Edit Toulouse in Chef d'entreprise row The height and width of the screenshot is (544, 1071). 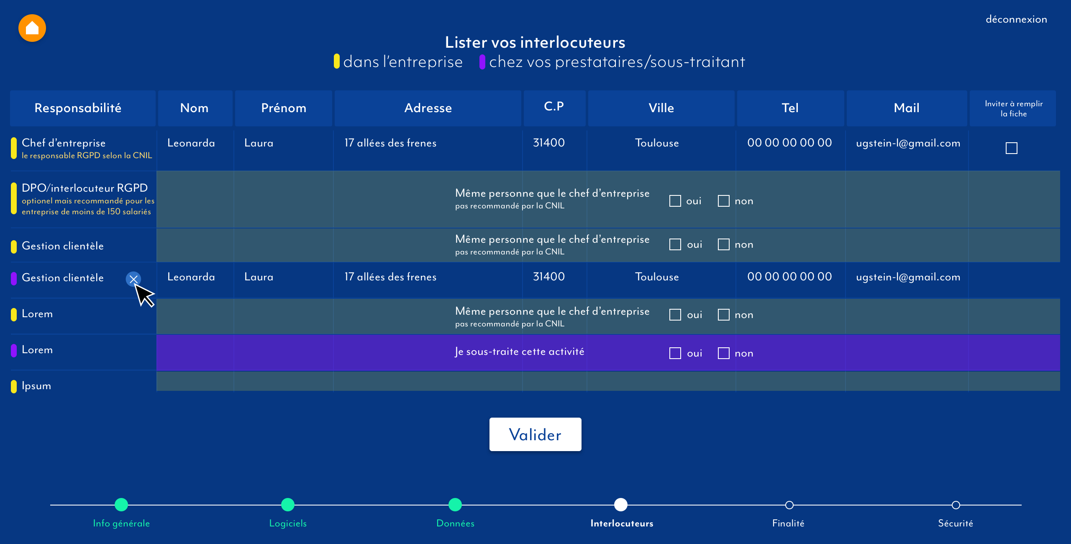coord(657,143)
